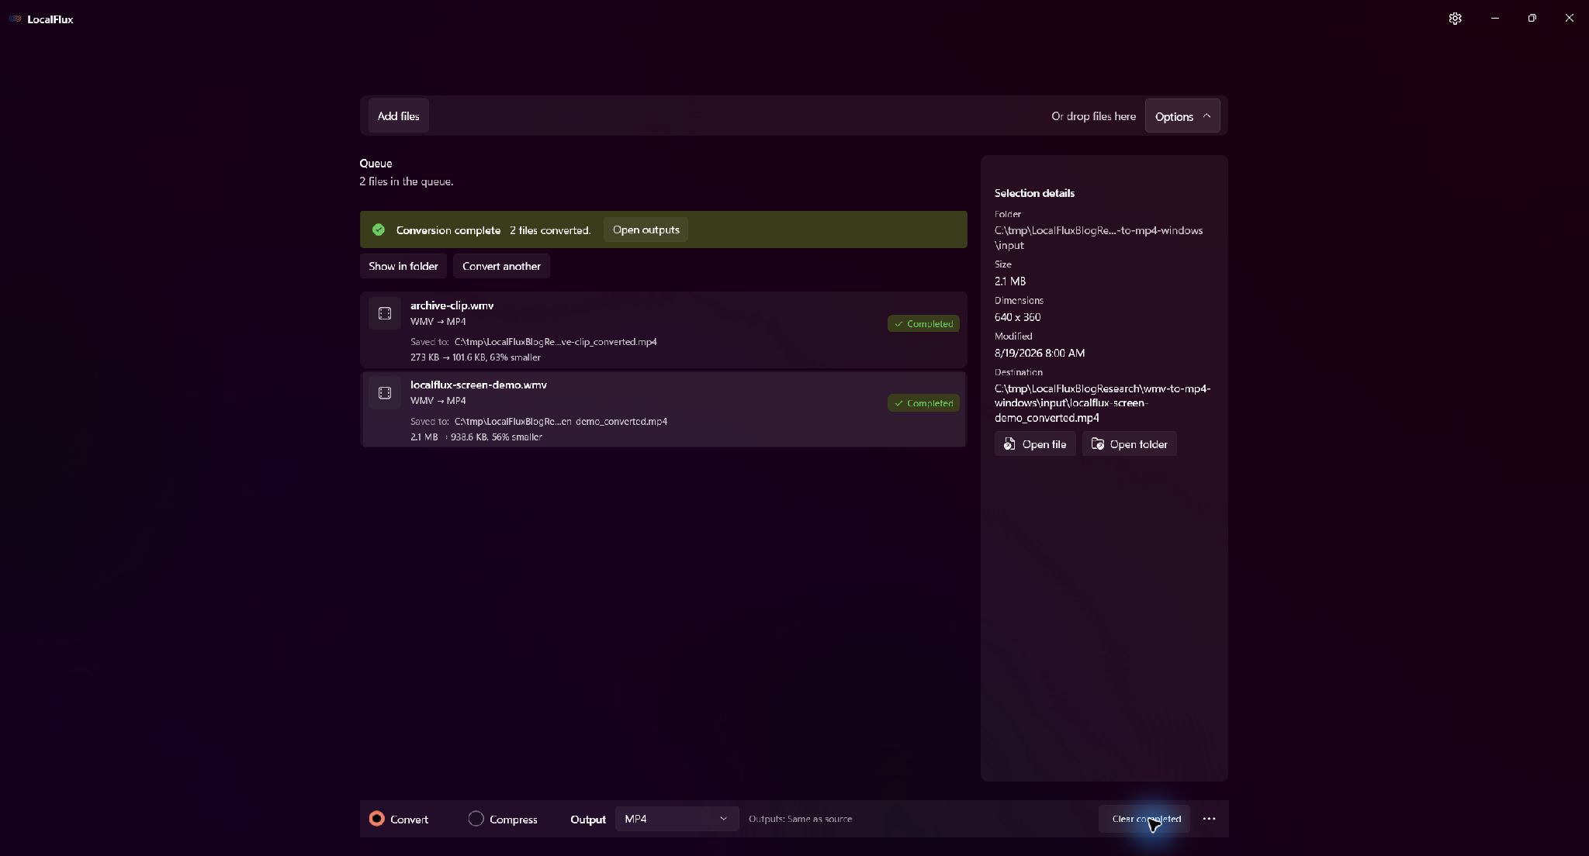Select the archive-clip.wmv queue row title
This screenshot has height=856, width=1589.
tap(452, 305)
